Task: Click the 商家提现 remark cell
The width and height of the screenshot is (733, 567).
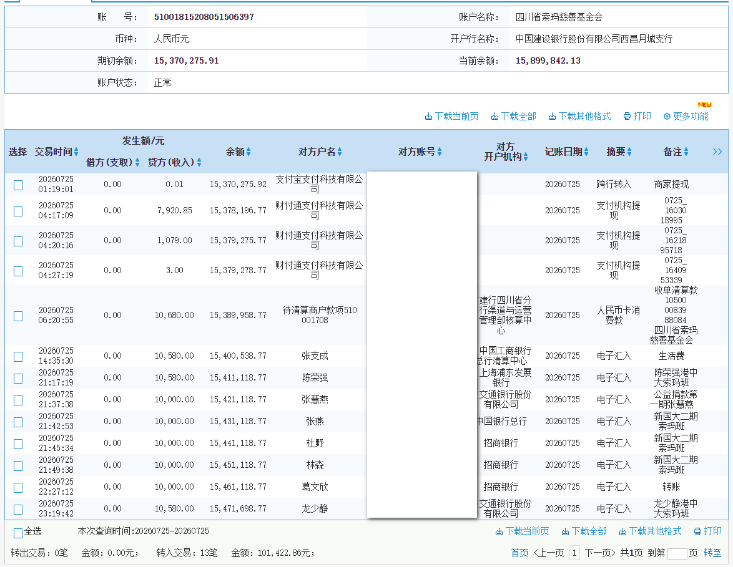Action: coord(671,185)
